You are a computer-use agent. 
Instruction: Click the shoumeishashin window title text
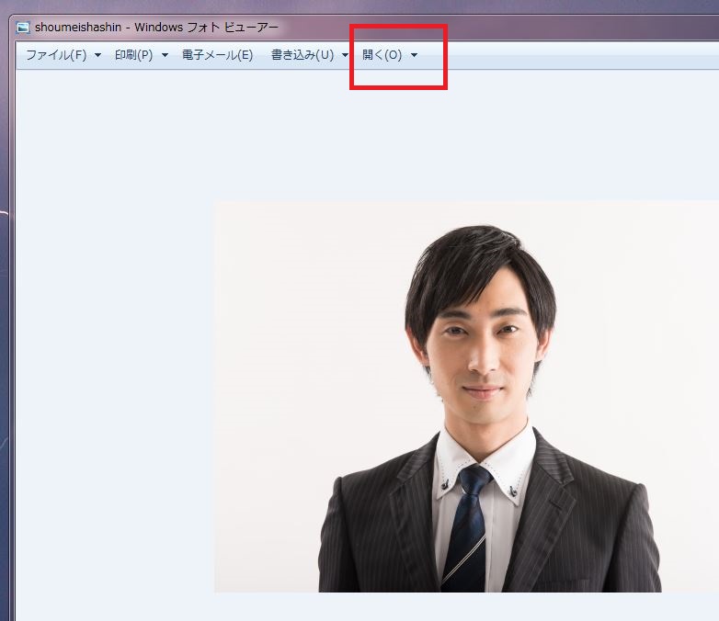[x=156, y=28]
